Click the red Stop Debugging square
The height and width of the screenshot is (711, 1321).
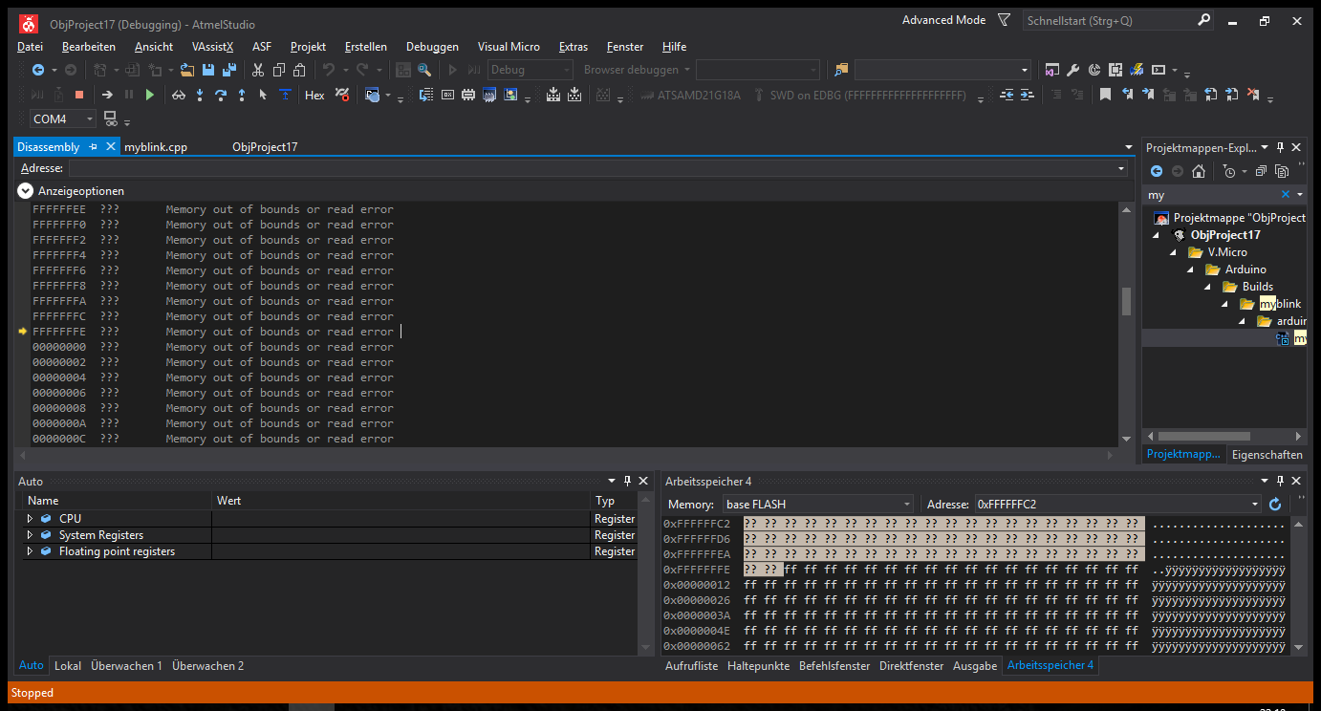79,95
